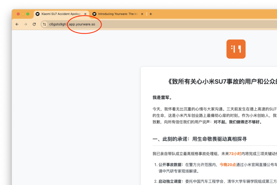This screenshot has width=277, height=185.
Task: Open the site information icon in address bar
Action: [44, 24]
